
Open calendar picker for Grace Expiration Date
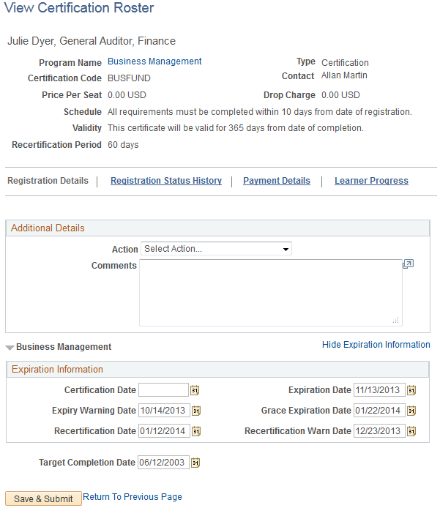point(411,411)
